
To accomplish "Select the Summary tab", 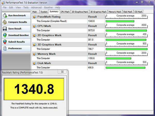I will 54,12.
